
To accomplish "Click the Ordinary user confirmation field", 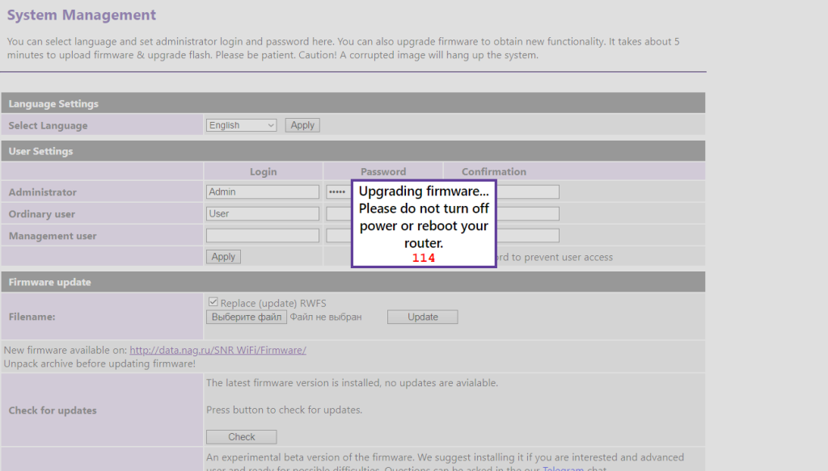I will (527, 213).
